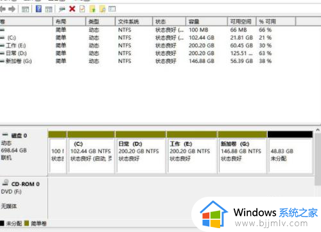Click the 125.51 free space cell

(241, 53)
